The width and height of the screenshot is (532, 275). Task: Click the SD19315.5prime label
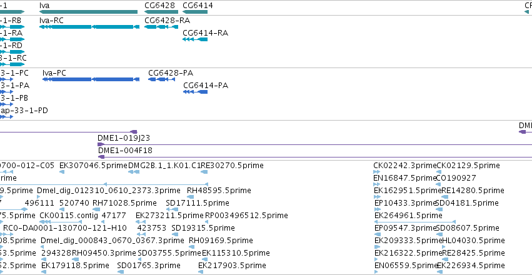(203, 228)
